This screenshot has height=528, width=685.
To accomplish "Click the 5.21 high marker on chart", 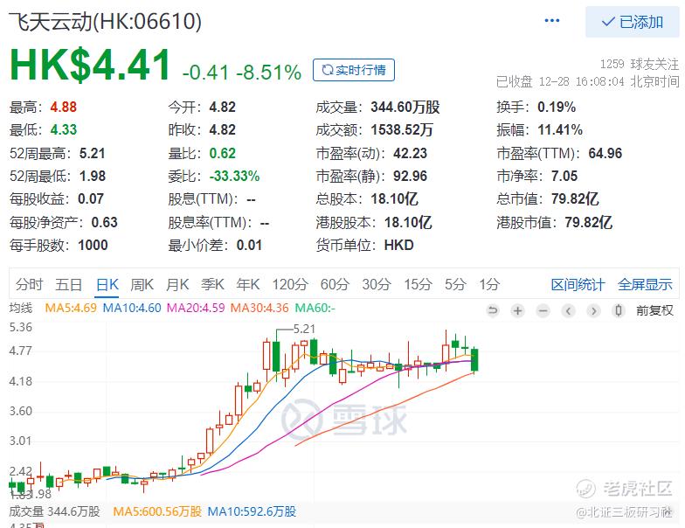I will coord(304,329).
